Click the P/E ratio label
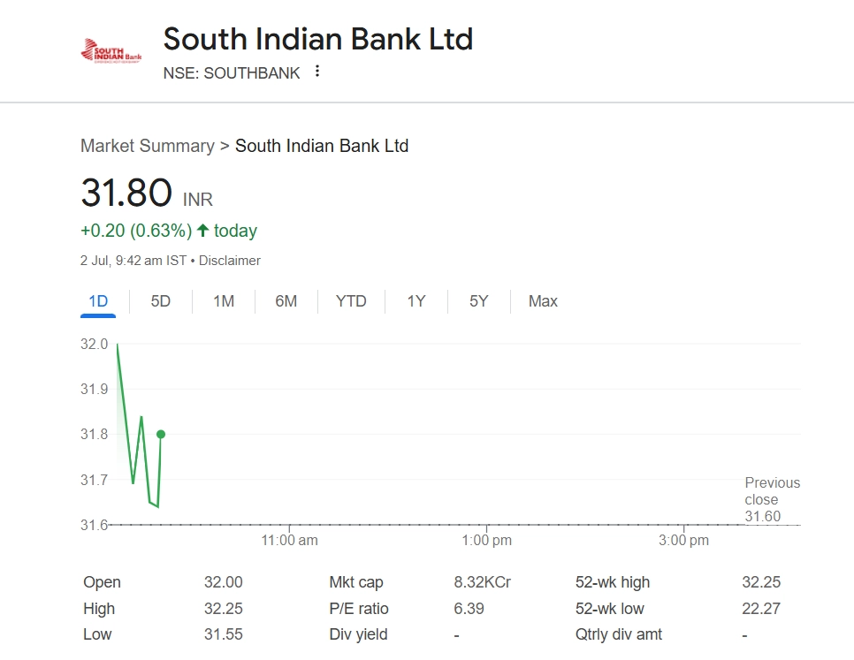Image resolution: width=854 pixels, height=660 pixels. (x=358, y=609)
